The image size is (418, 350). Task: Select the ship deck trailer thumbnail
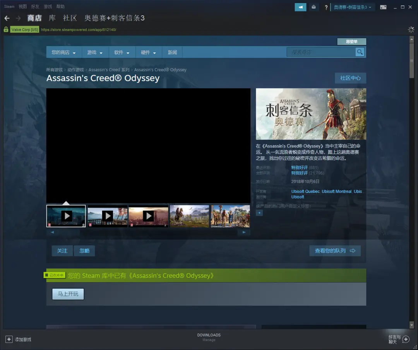click(x=108, y=216)
